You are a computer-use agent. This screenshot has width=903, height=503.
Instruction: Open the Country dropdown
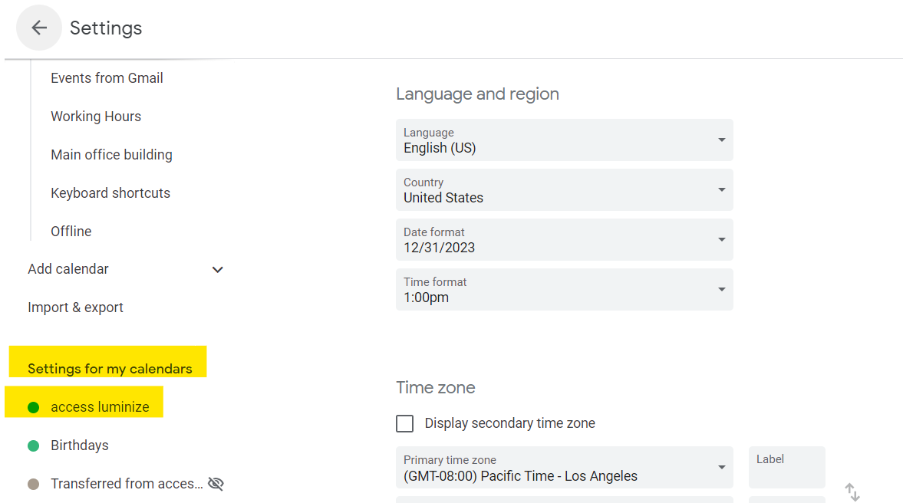click(564, 190)
